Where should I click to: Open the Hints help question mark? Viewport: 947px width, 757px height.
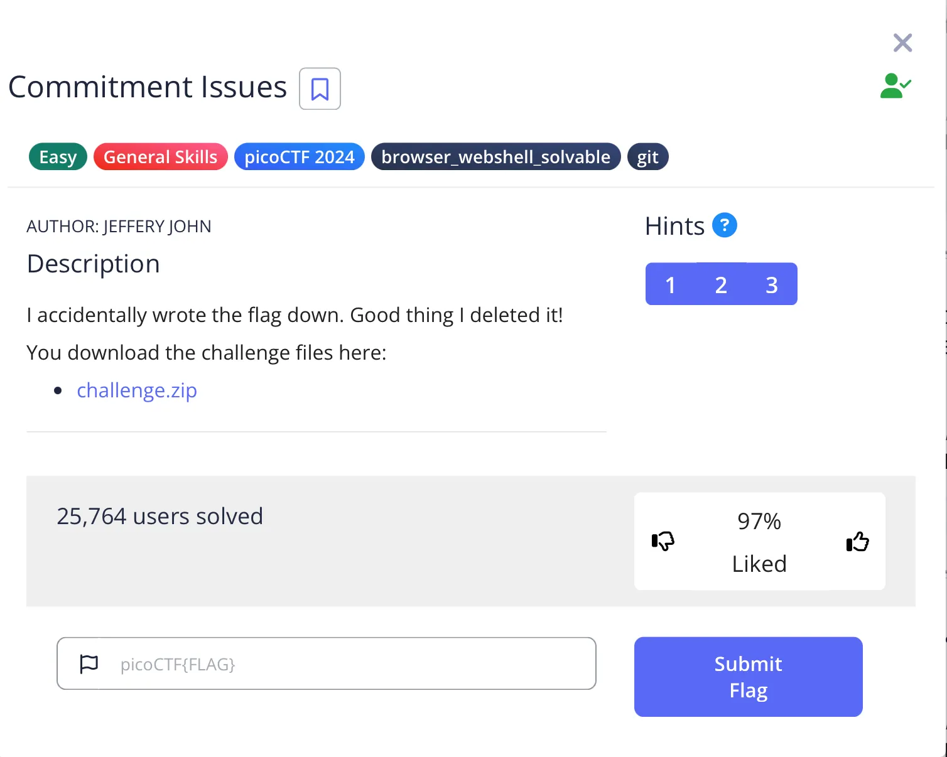tap(724, 225)
